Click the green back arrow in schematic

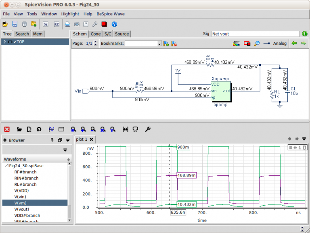tap(294, 44)
